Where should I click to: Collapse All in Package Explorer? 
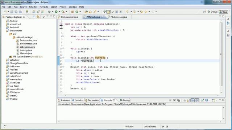[x=34, y=17]
